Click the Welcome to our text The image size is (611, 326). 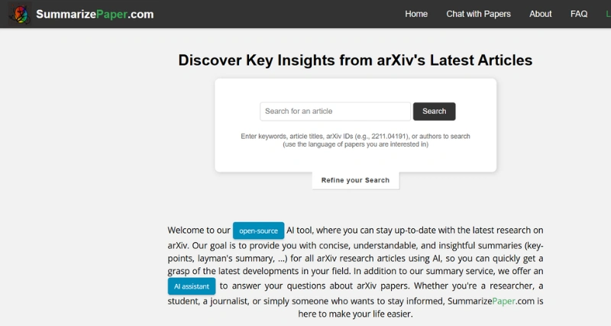[x=199, y=231]
